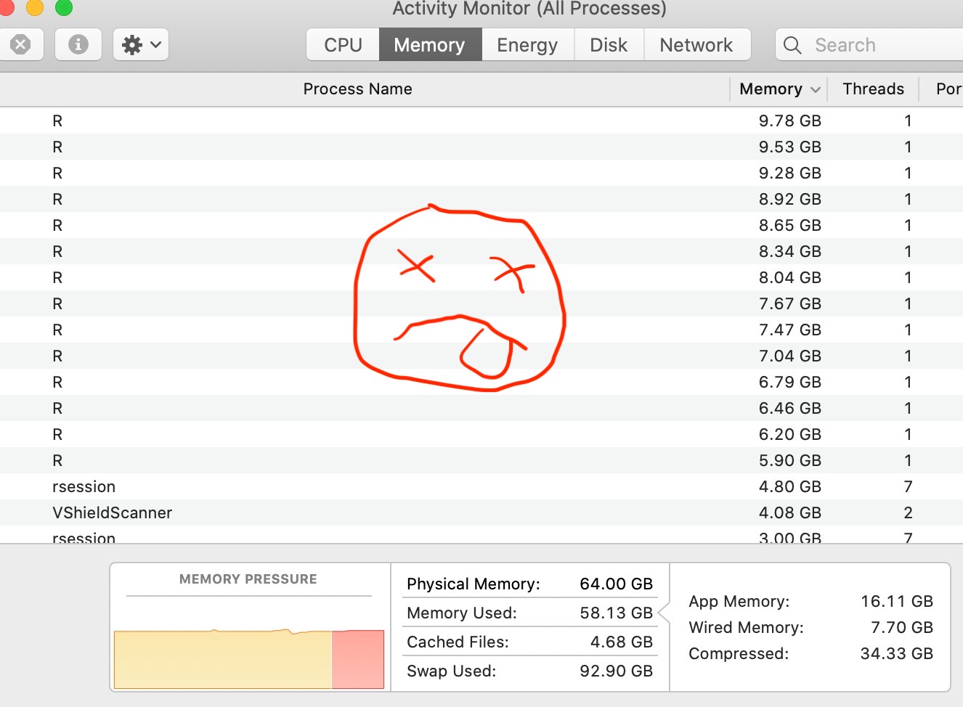Click the Threads column header
This screenshot has height=707, width=963.
[x=873, y=89]
